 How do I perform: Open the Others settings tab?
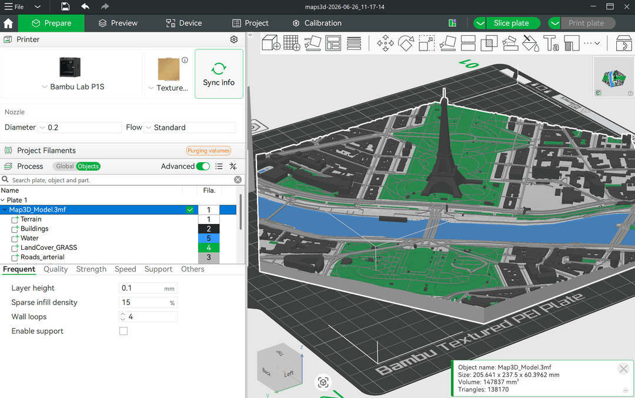click(x=193, y=269)
